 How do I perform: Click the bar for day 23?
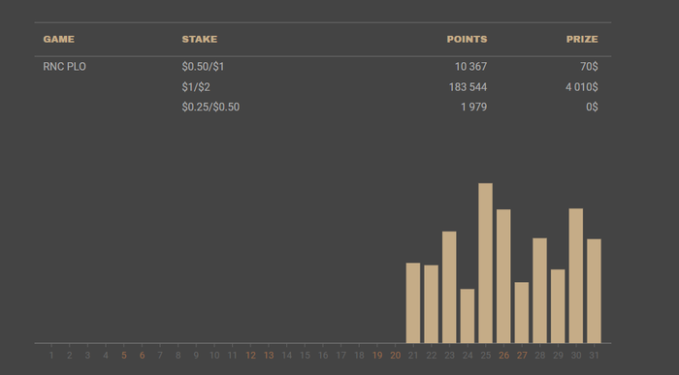[x=449, y=287]
